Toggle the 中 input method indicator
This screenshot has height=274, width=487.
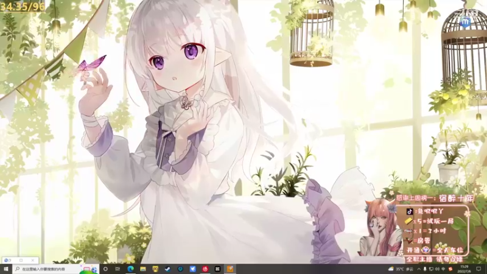[443, 269]
